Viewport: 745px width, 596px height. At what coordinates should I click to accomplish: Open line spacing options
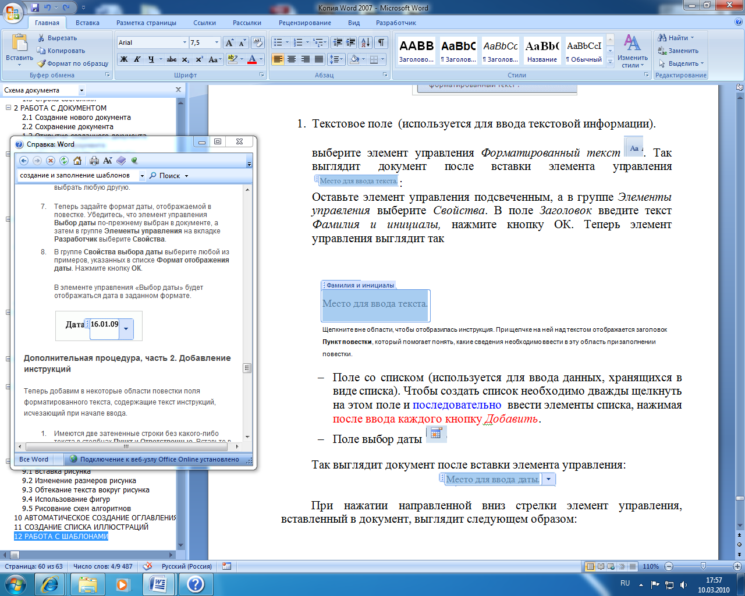tap(336, 59)
